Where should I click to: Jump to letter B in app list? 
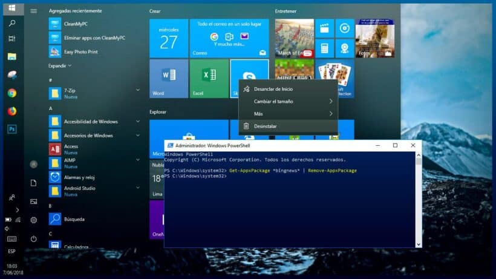[x=50, y=206]
